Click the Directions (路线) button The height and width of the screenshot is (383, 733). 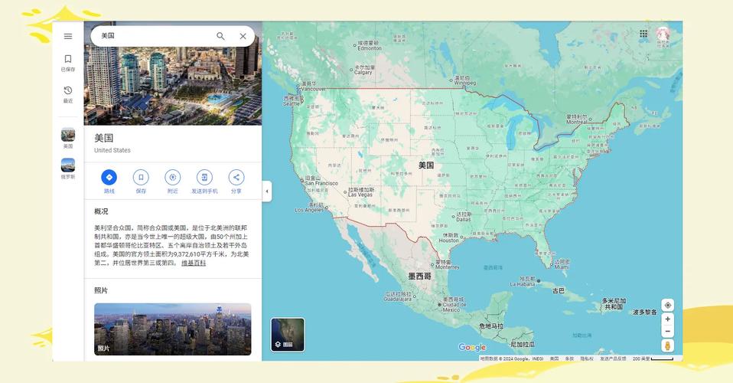pyautogui.click(x=109, y=182)
